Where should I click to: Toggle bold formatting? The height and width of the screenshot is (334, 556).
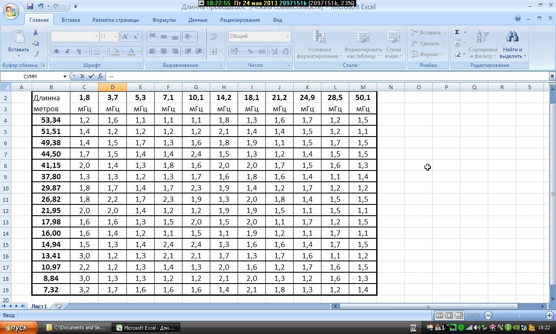click(x=56, y=51)
